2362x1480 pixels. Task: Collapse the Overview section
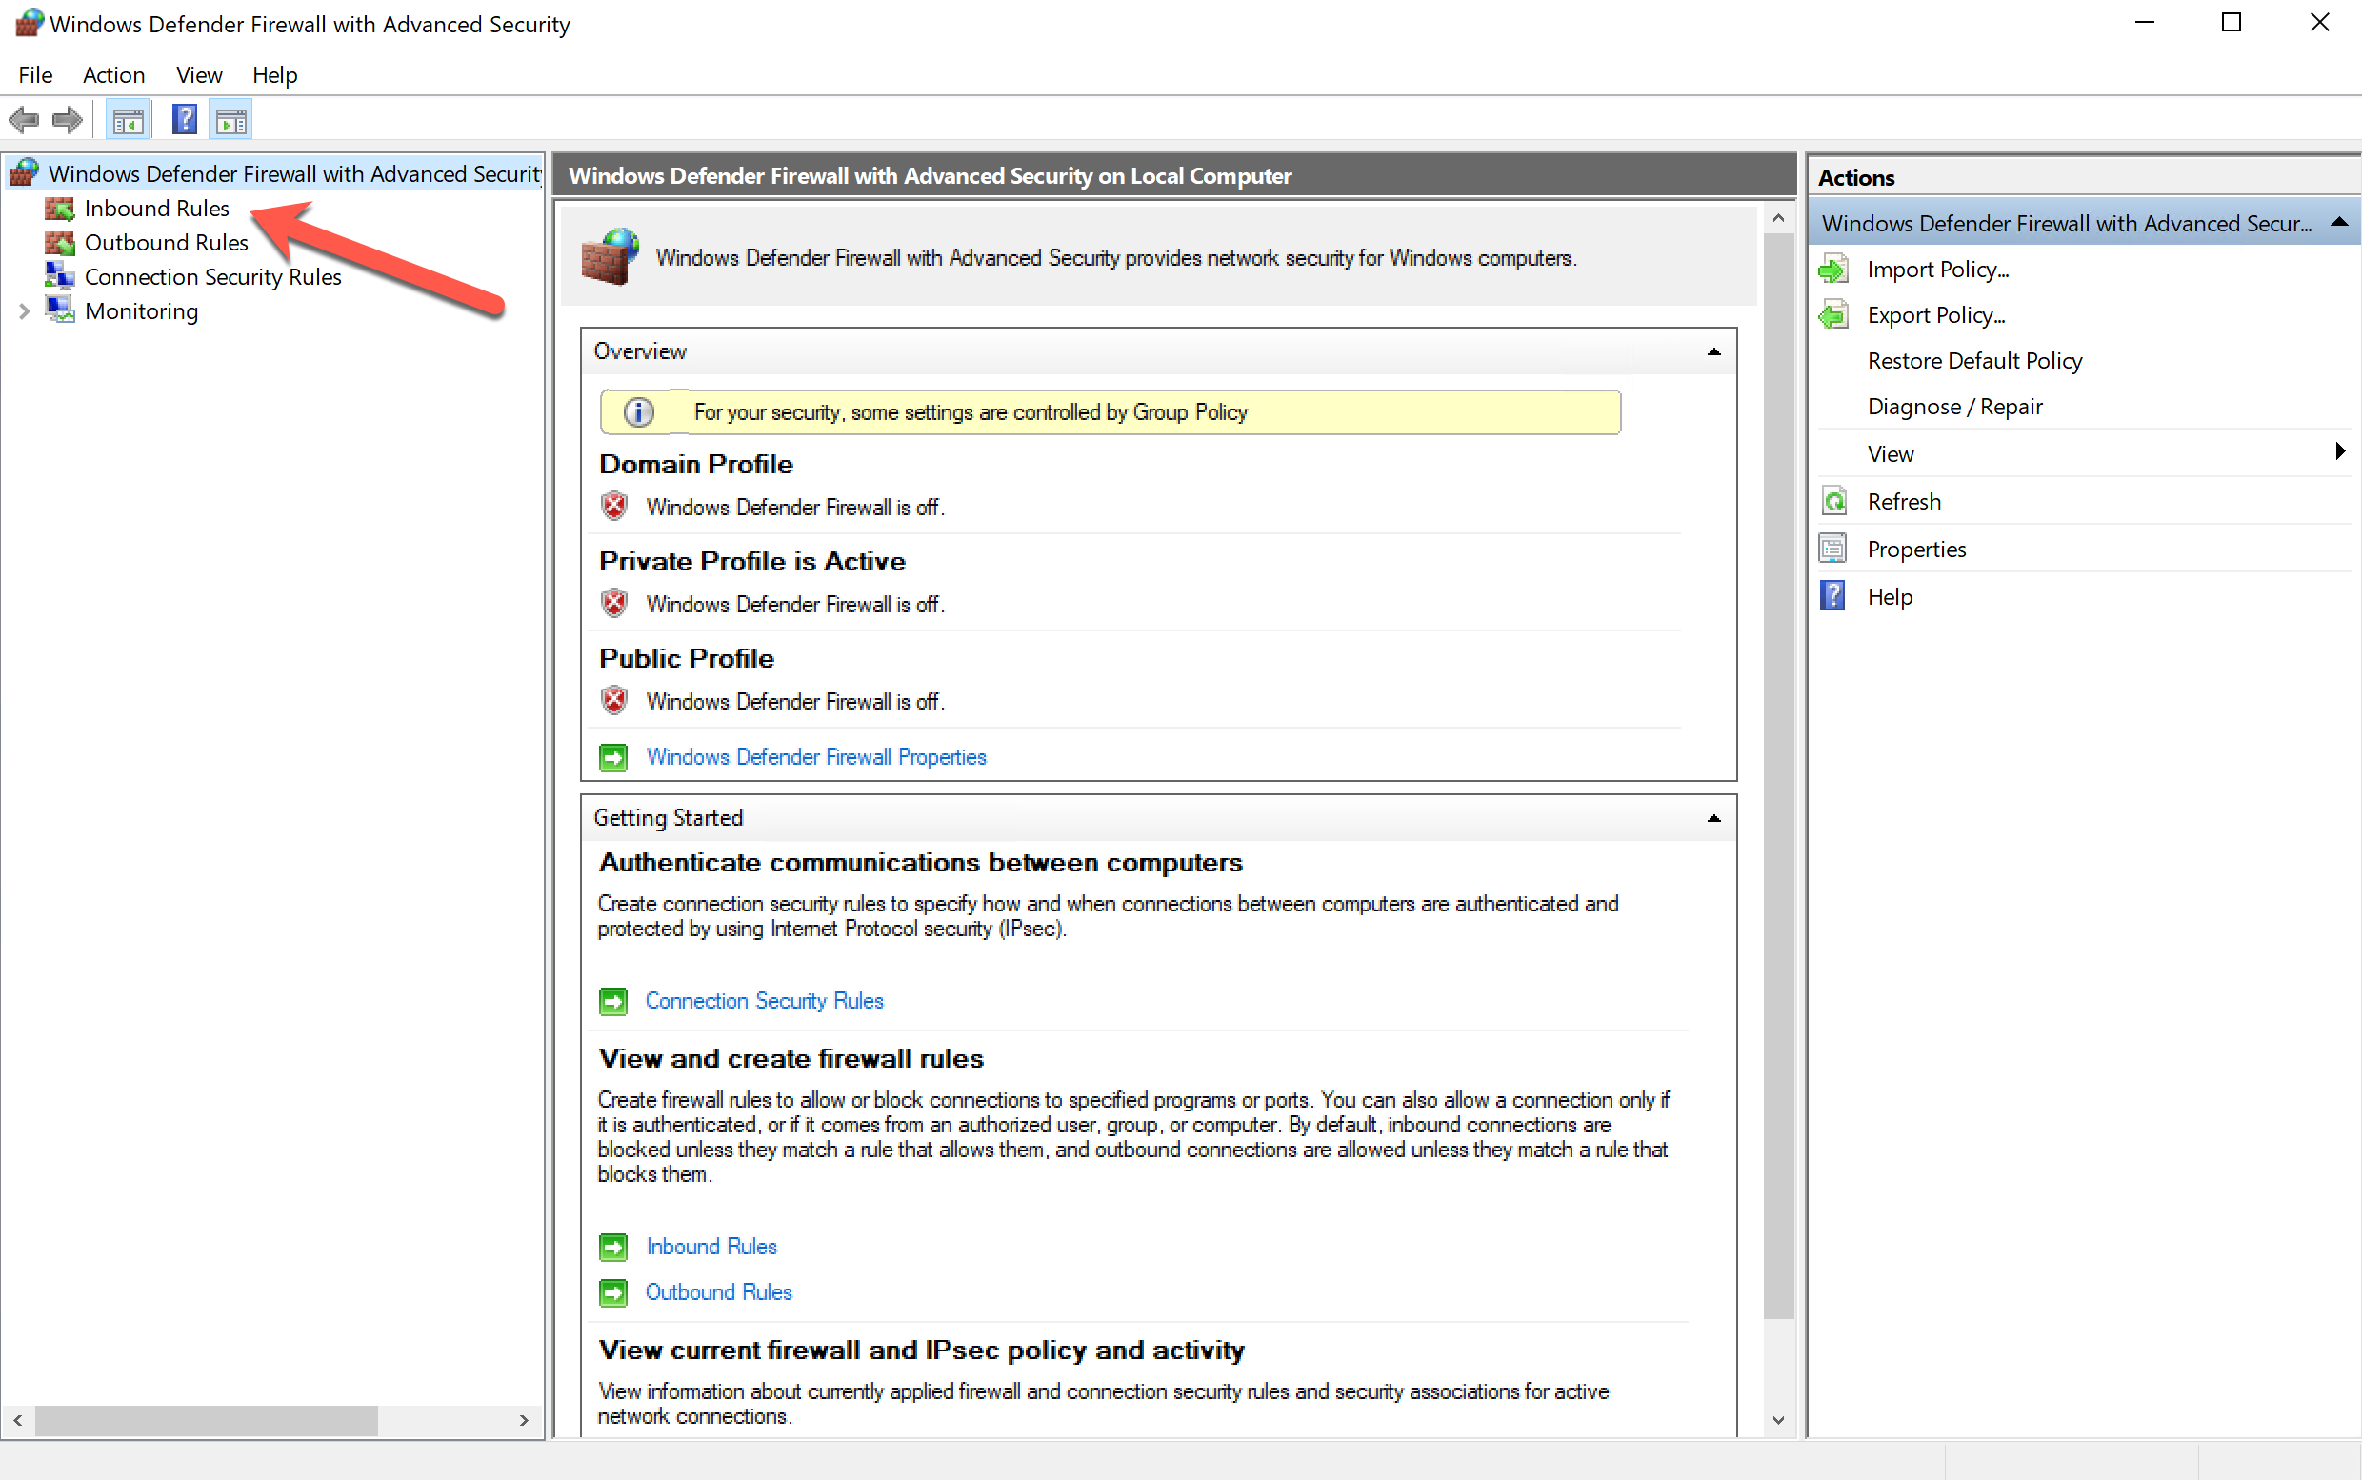tap(1713, 351)
